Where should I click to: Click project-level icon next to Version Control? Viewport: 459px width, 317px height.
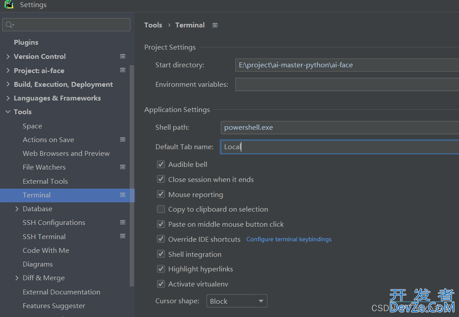tap(123, 56)
